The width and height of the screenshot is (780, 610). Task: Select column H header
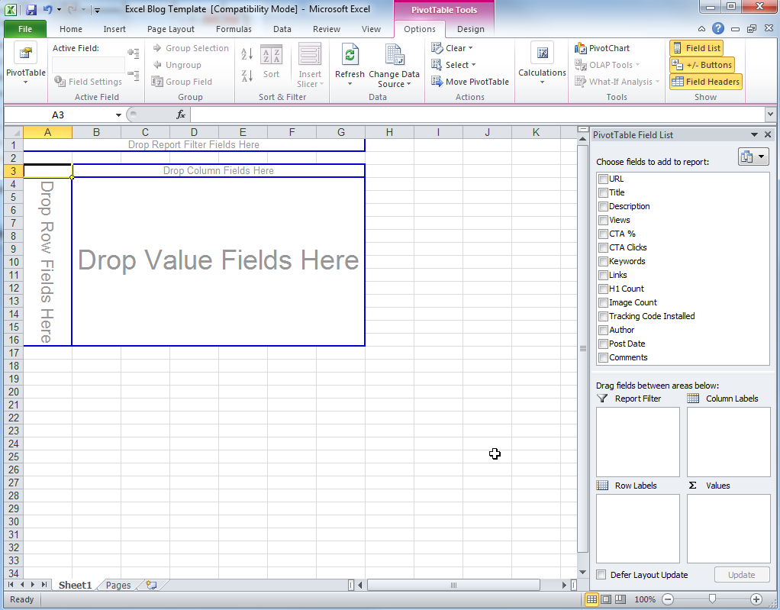click(x=389, y=132)
